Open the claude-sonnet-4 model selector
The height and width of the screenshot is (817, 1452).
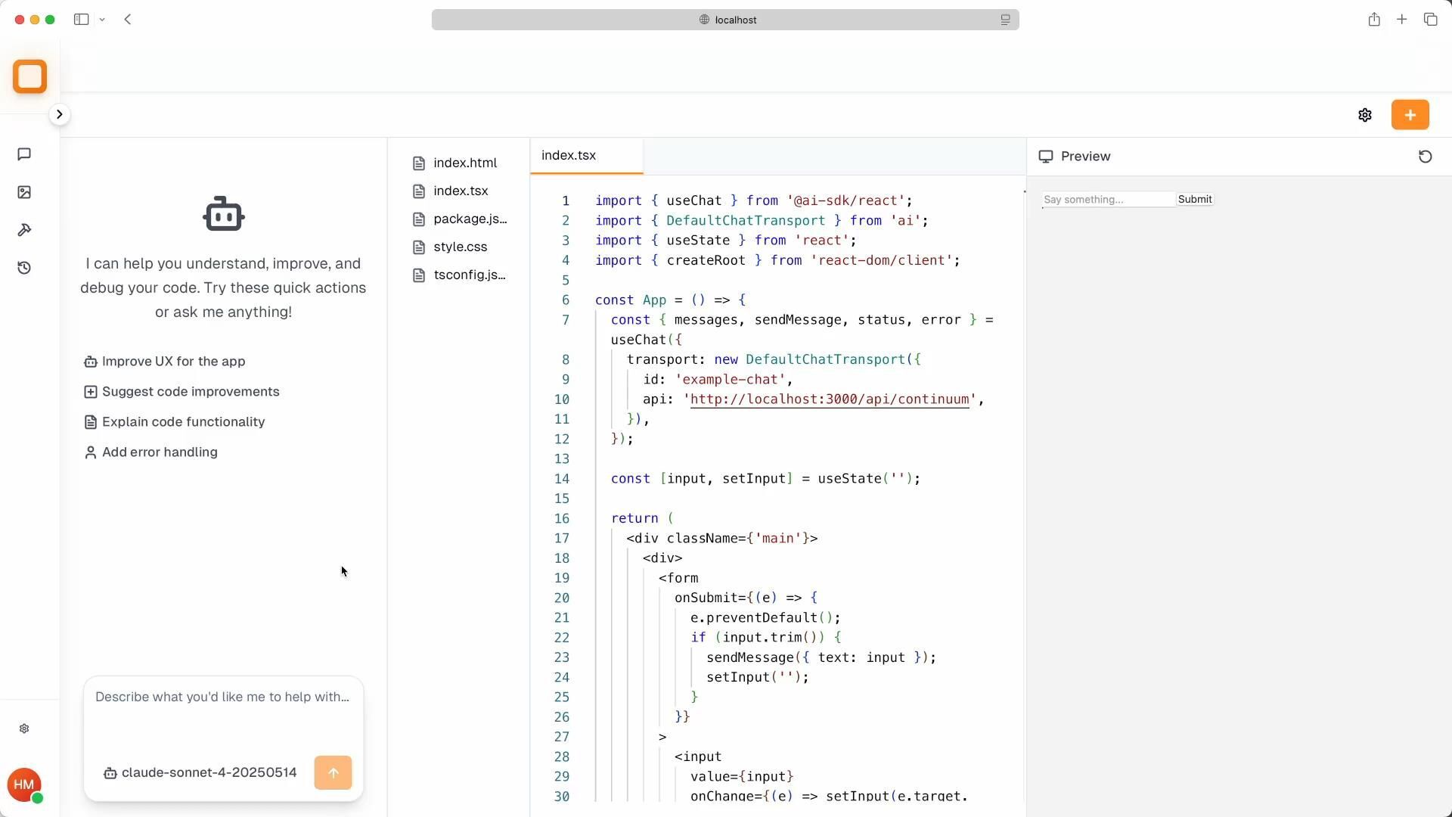point(200,772)
